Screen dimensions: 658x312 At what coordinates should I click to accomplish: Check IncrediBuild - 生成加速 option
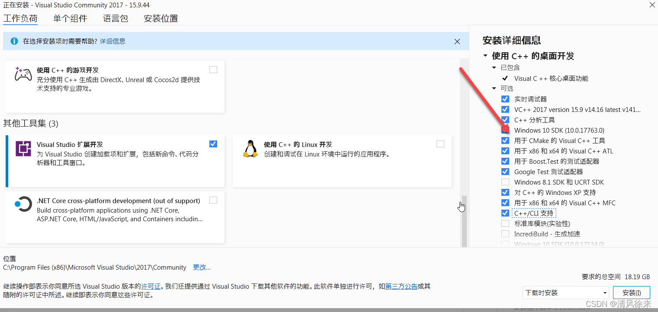click(x=505, y=234)
